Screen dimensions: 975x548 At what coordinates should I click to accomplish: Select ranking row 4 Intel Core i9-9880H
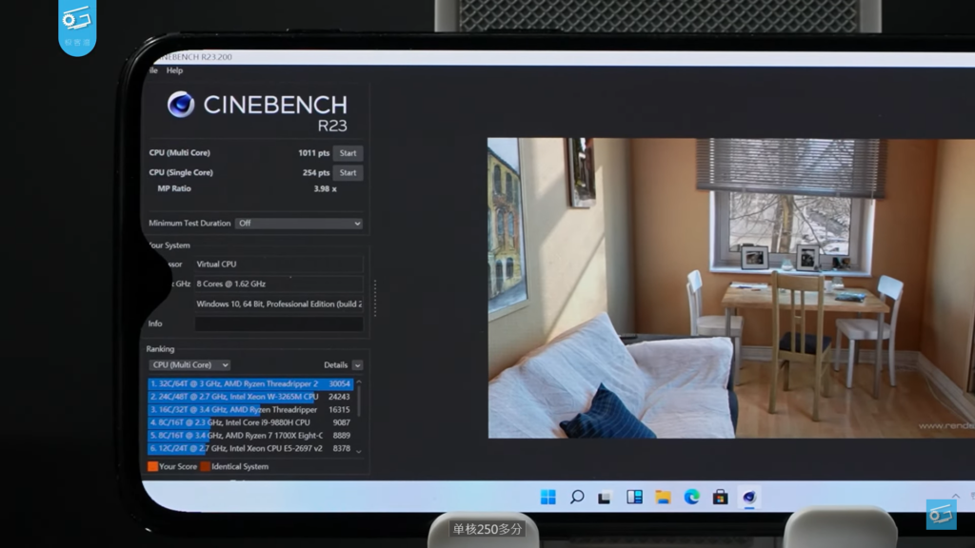point(250,422)
